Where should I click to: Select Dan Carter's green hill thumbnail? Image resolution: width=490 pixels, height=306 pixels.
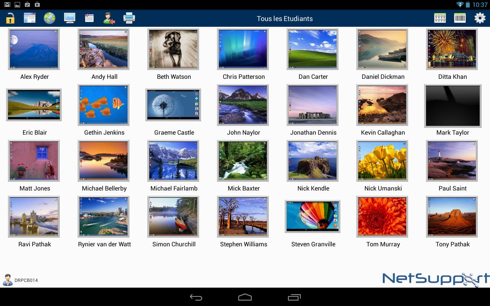[x=312, y=49]
